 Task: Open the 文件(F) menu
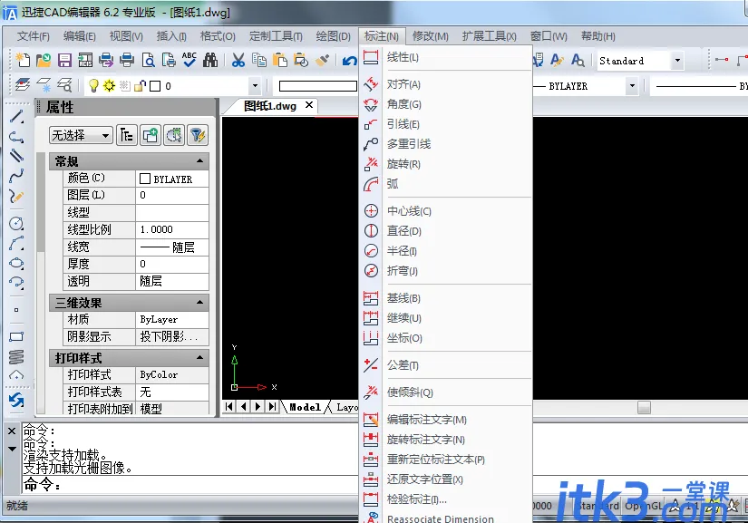(x=33, y=36)
